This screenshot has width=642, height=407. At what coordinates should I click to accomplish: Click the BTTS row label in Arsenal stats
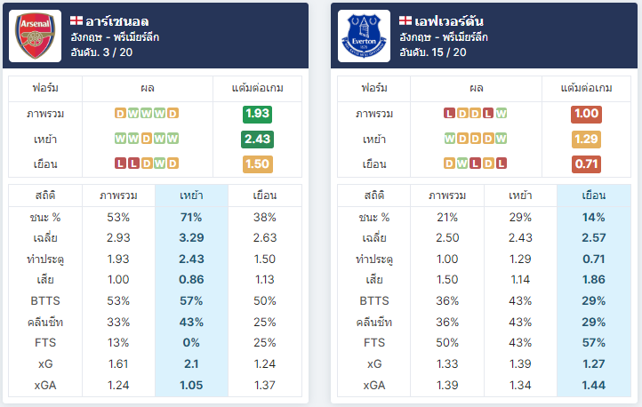click(45, 301)
